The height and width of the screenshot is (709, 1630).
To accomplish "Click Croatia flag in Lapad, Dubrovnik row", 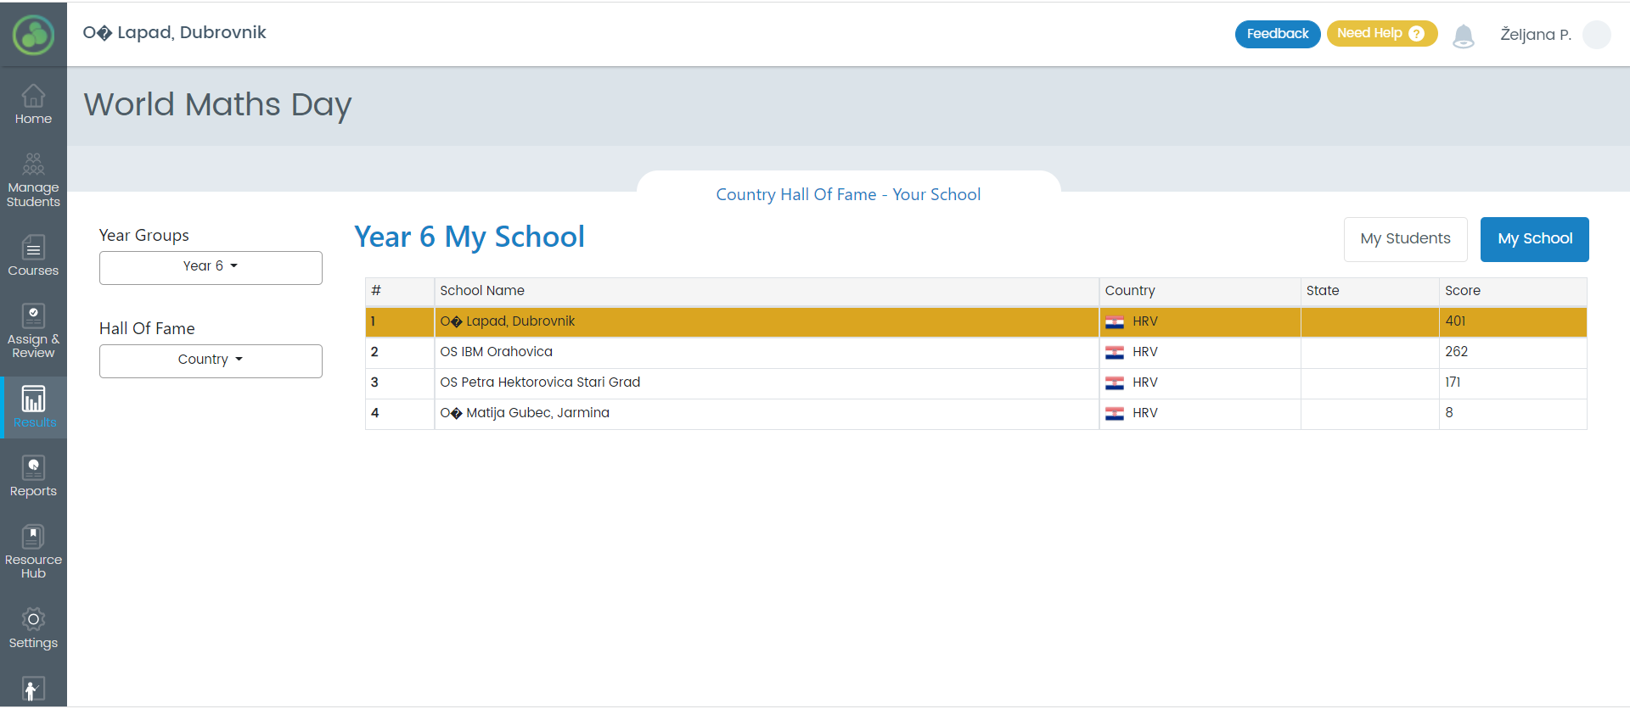I will pos(1115,321).
